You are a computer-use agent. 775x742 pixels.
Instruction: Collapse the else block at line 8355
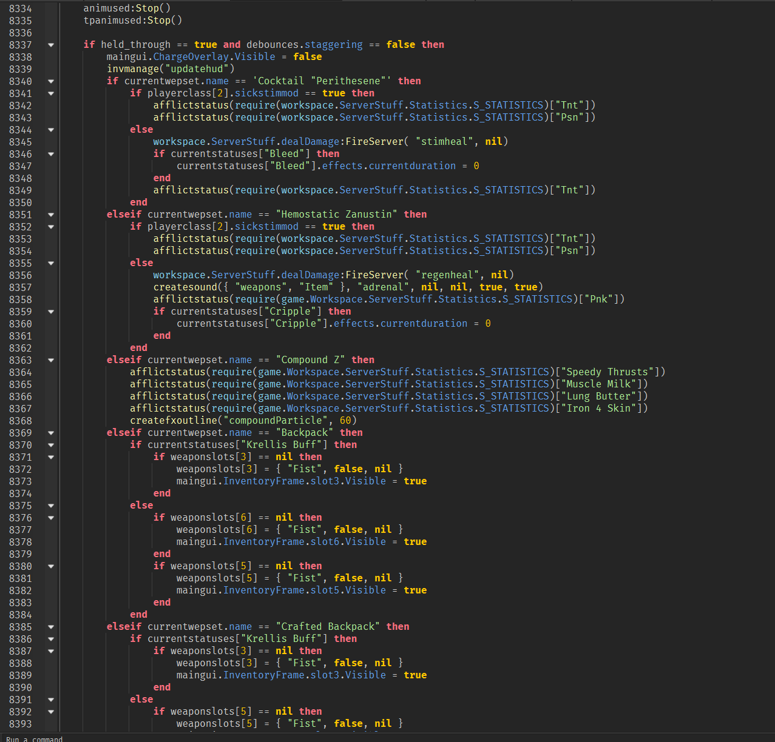(51, 263)
